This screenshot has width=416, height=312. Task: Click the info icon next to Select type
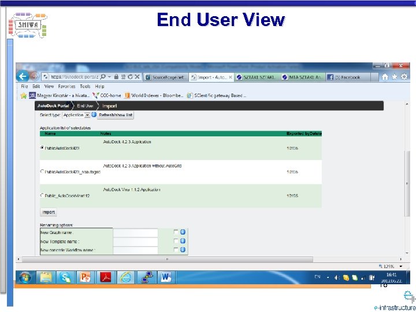point(94,114)
